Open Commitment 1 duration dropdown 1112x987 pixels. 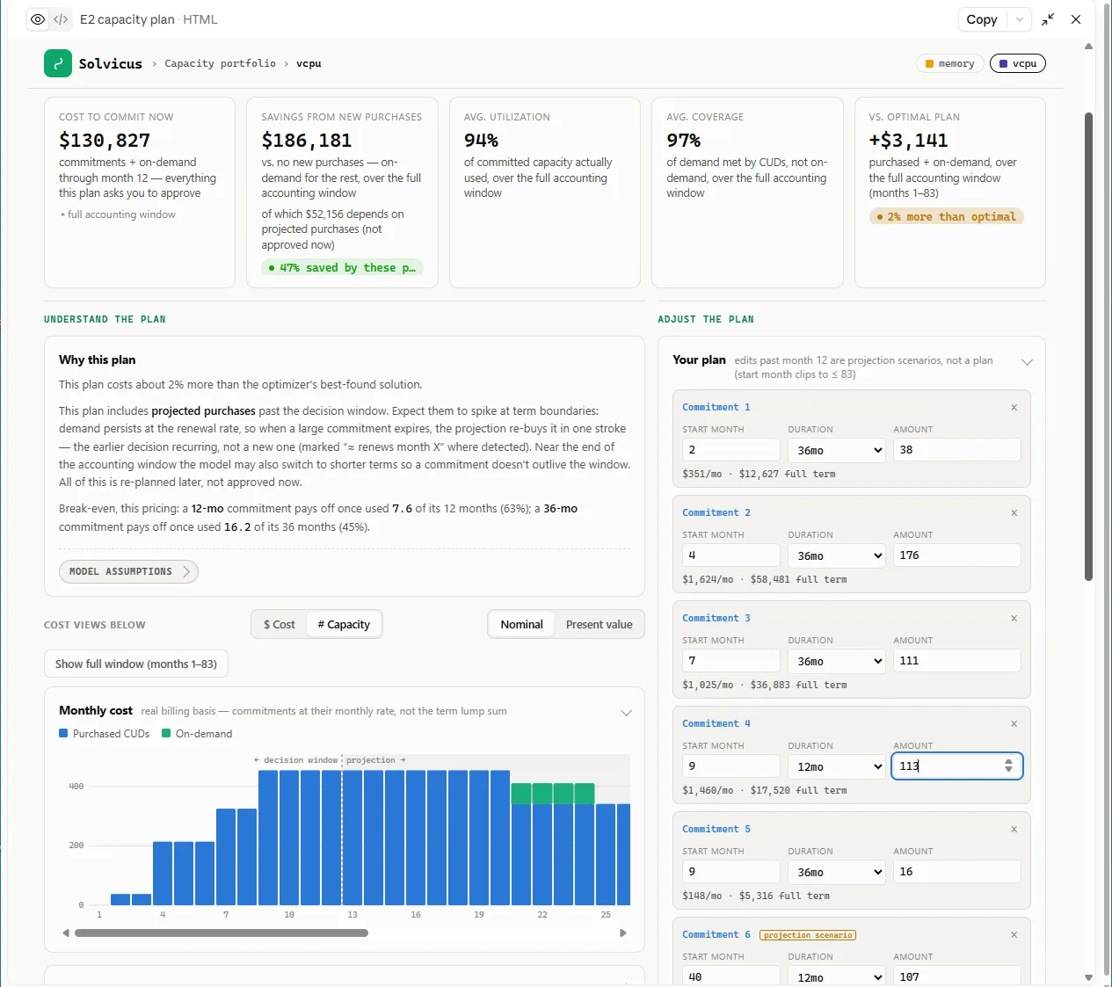(x=837, y=450)
